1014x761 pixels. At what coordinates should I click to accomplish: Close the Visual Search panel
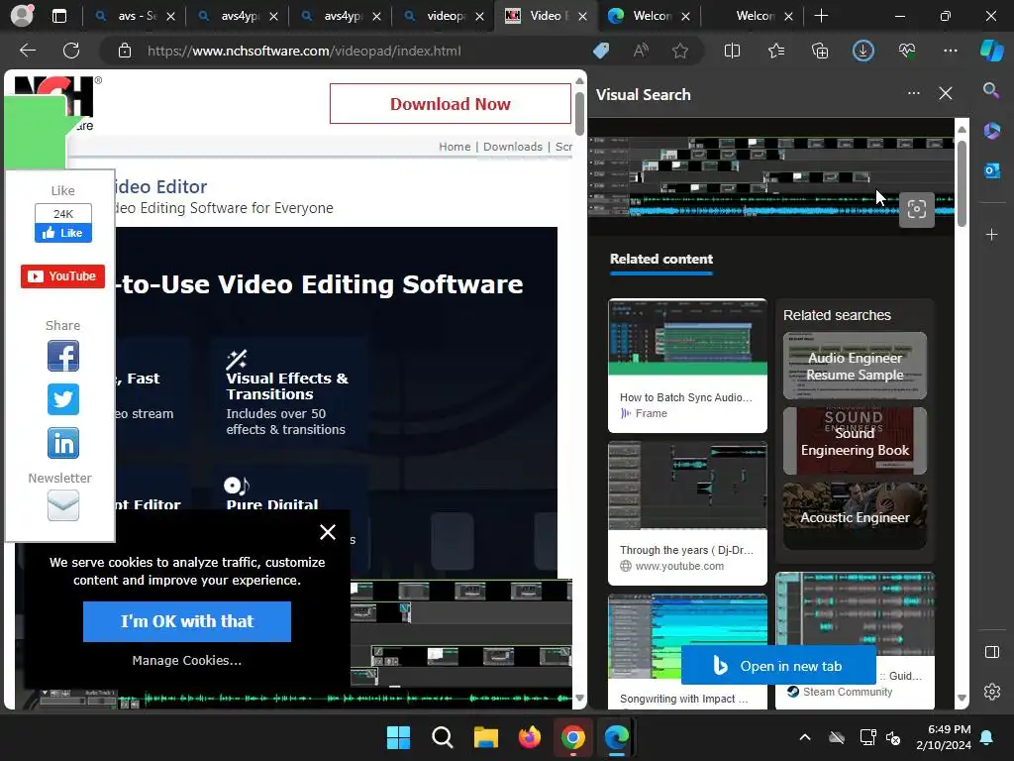pos(946,94)
